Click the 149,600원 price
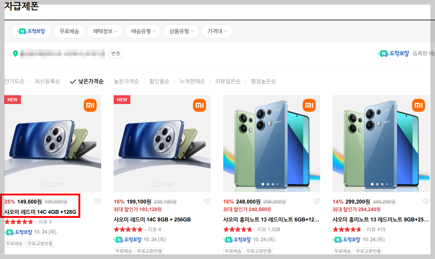The image size is (435, 259). point(29,202)
